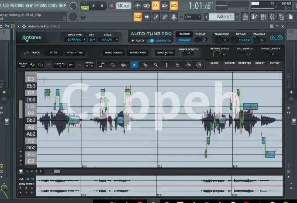The image size is (297, 203).
Task: Click the Undo arrow icon
Action: [x=71, y=65]
